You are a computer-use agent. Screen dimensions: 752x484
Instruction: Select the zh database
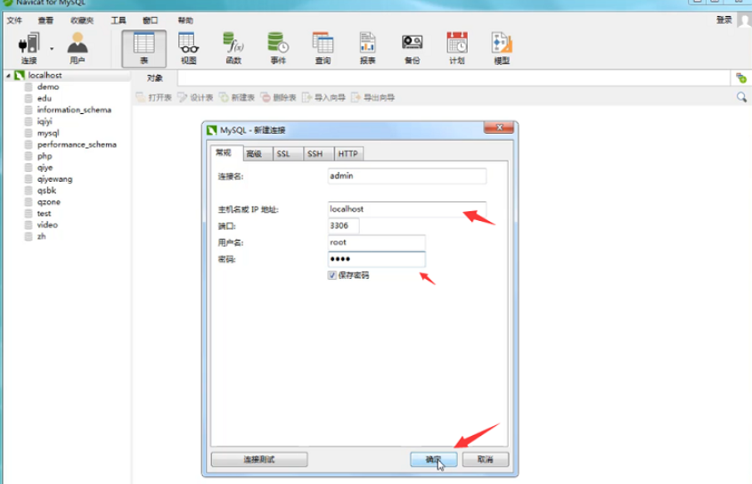(41, 236)
